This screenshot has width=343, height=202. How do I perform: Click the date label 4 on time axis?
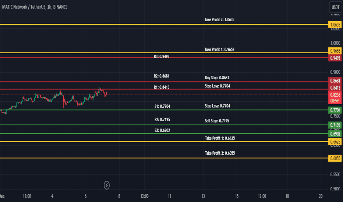[x=52, y=196]
